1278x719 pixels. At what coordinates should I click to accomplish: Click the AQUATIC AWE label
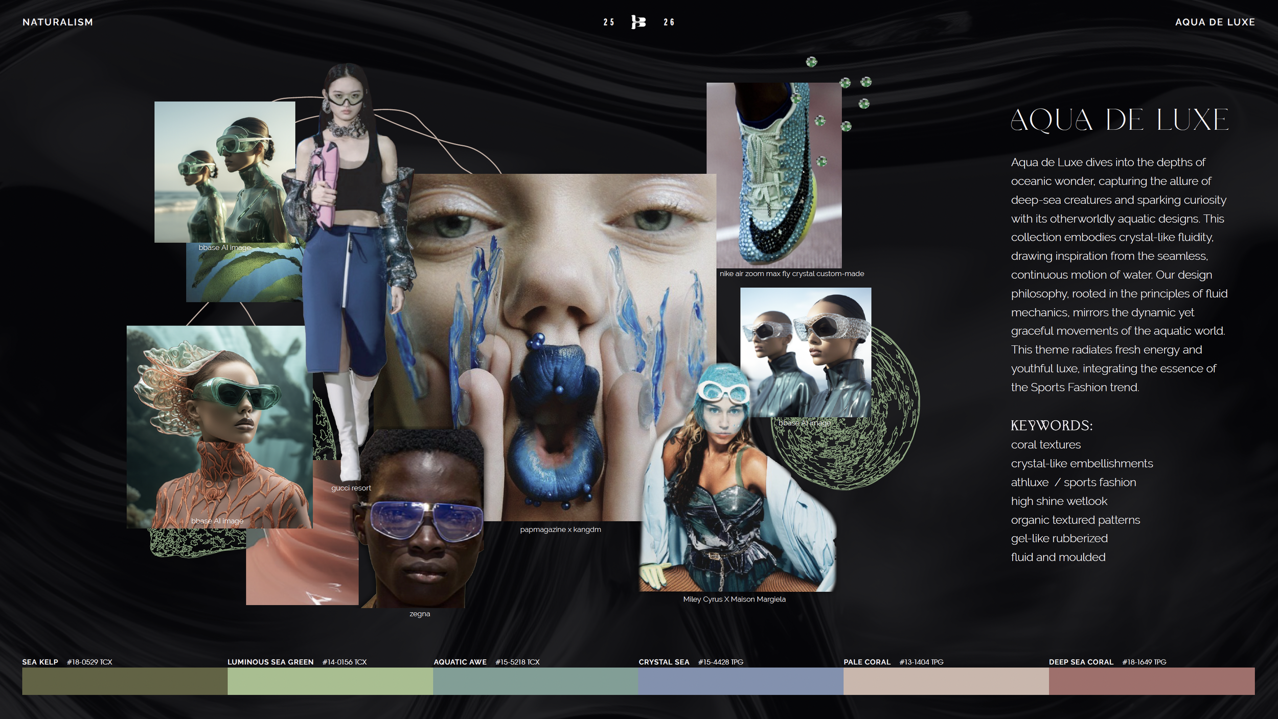pyautogui.click(x=460, y=662)
